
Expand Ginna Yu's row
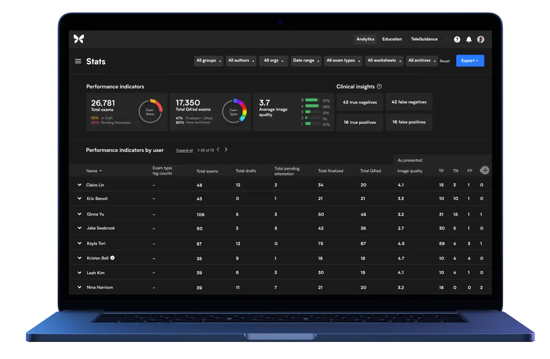click(80, 214)
